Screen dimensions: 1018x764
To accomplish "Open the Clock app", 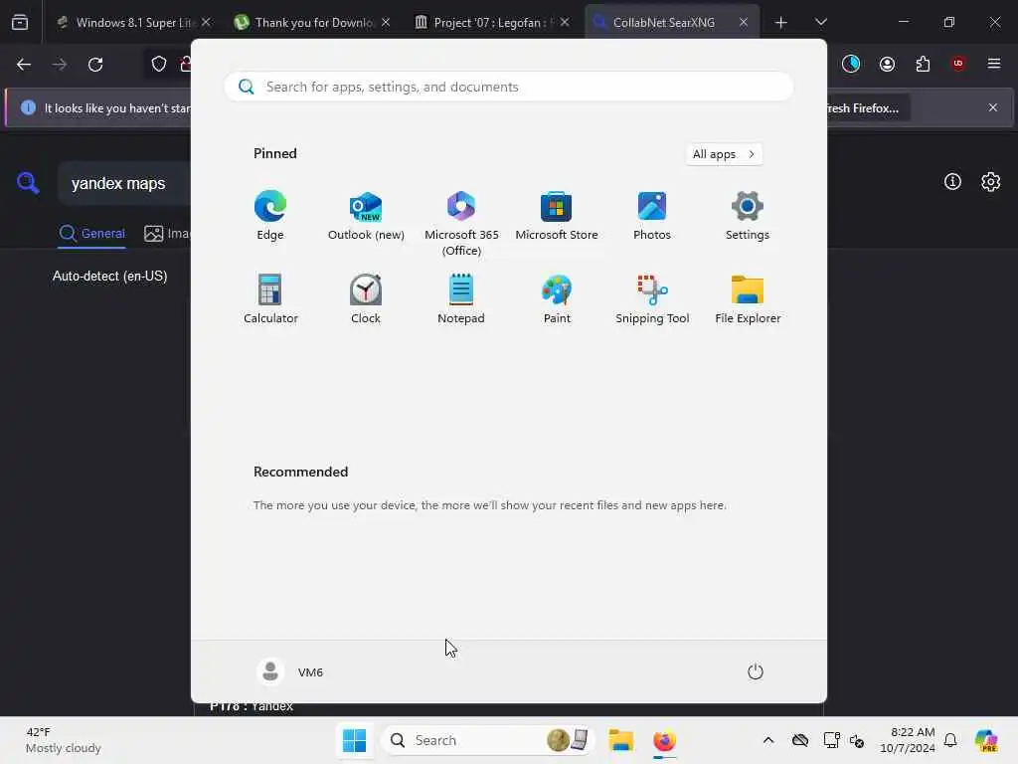I will pos(366,299).
